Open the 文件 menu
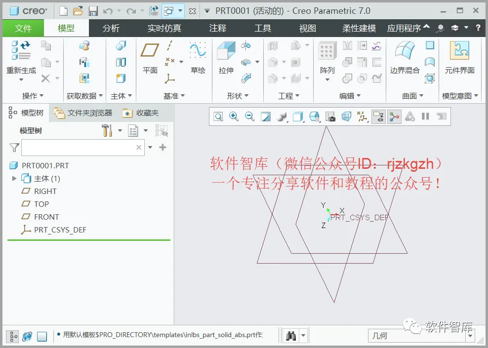The image size is (488, 348). (x=23, y=28)
